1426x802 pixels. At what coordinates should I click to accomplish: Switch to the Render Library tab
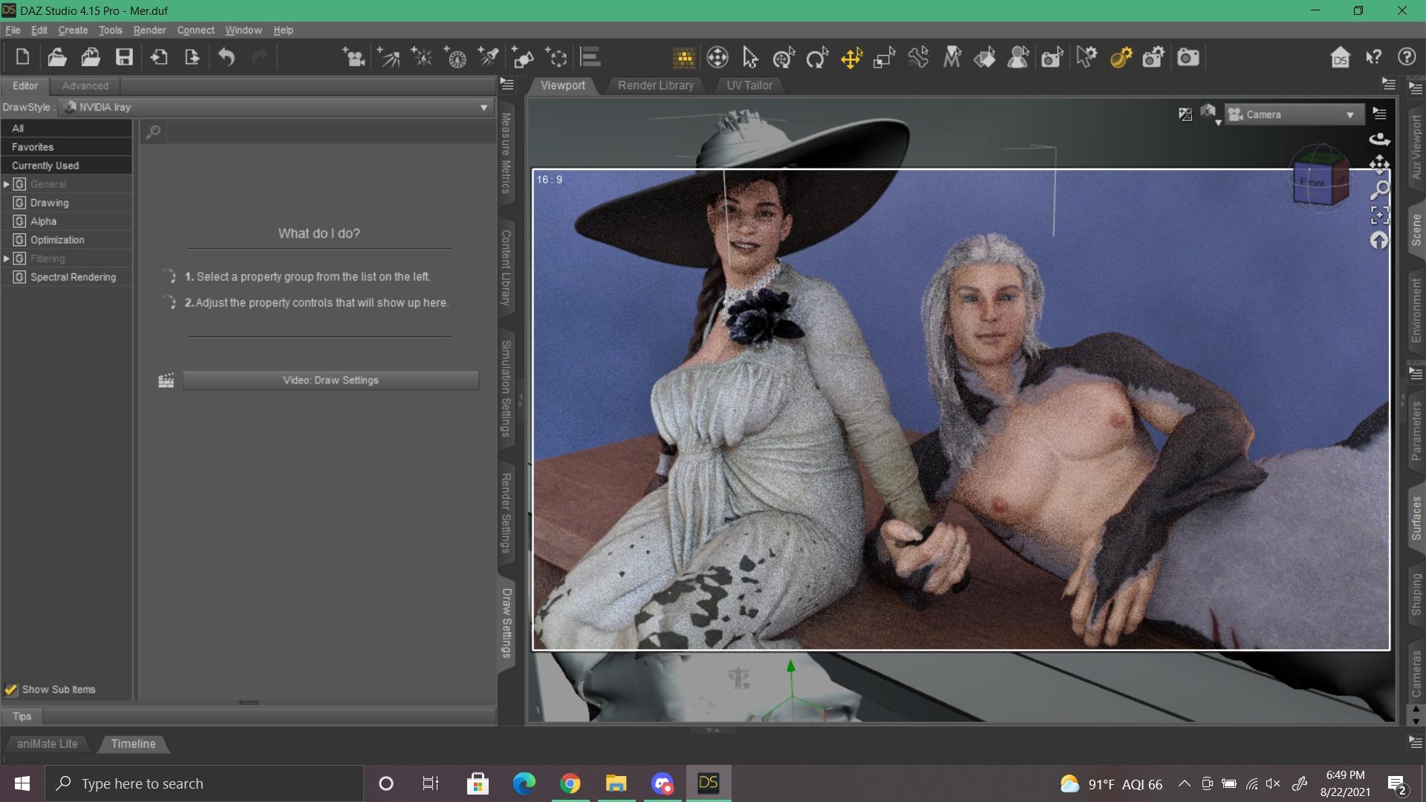click(x=655, y=85)
